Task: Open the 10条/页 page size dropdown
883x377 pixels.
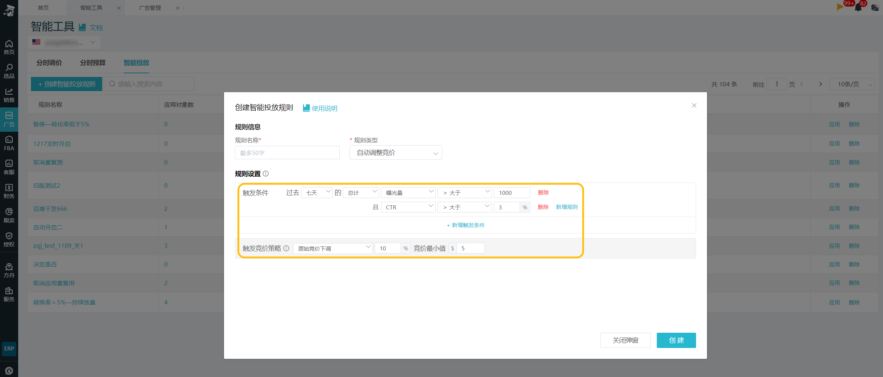Action: coord(852,84)
